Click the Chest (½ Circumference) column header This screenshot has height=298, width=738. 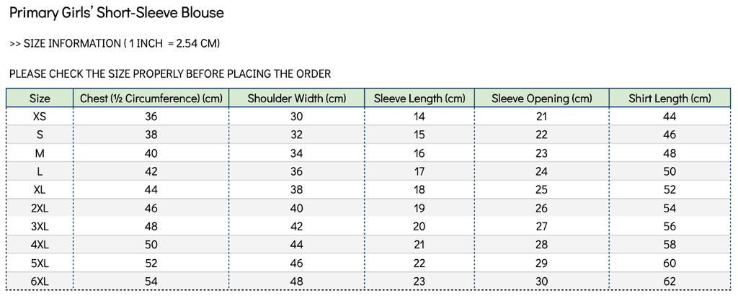tap(151, 98)
